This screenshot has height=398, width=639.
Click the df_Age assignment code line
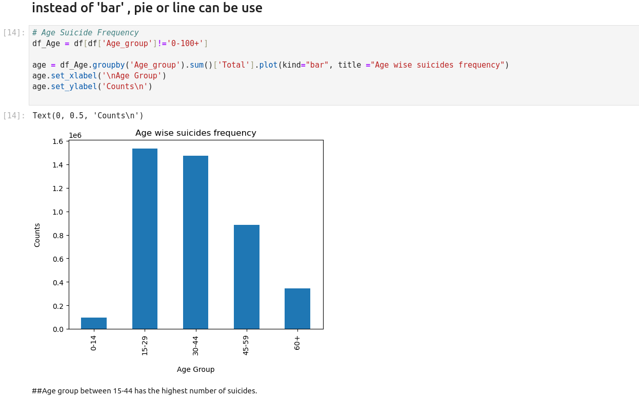(119, 44)
